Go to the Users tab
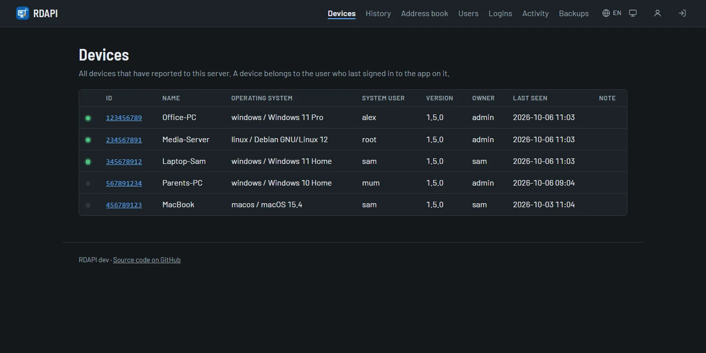 (468, 14)
